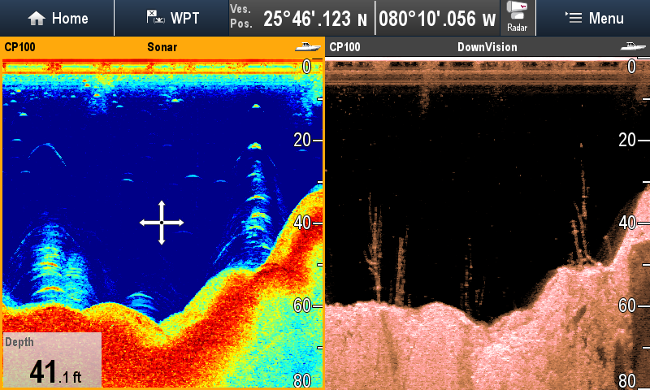Click the waypoint flag icon
The image size is (650, 390).
155,17
